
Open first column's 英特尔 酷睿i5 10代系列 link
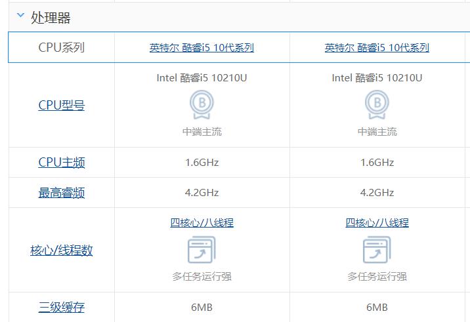point(202,48)
